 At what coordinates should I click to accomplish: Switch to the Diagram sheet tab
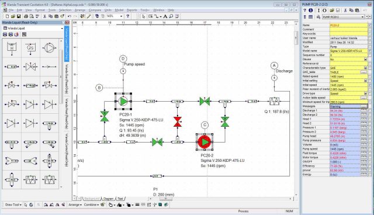(x=108, y=199)
